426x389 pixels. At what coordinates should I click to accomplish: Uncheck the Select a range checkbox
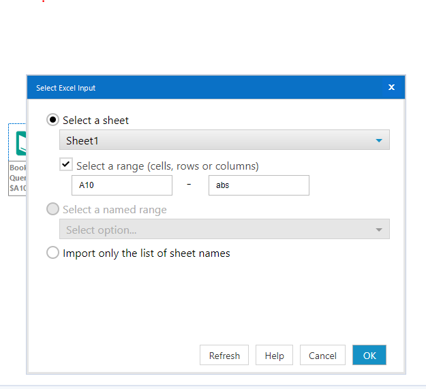(x=66, y=165)
